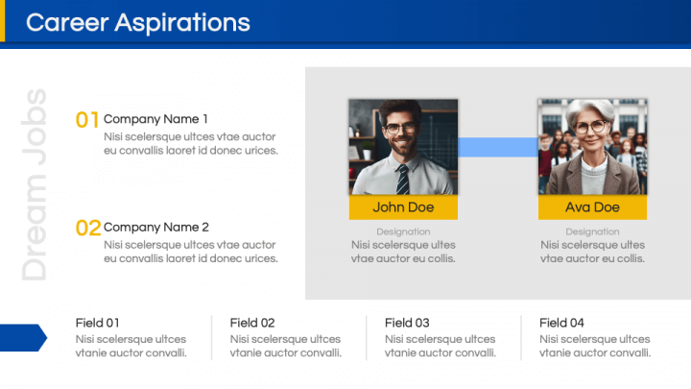Click the John Doe name label
Viewport: 691px width, 389px height.
click(403, 207)
